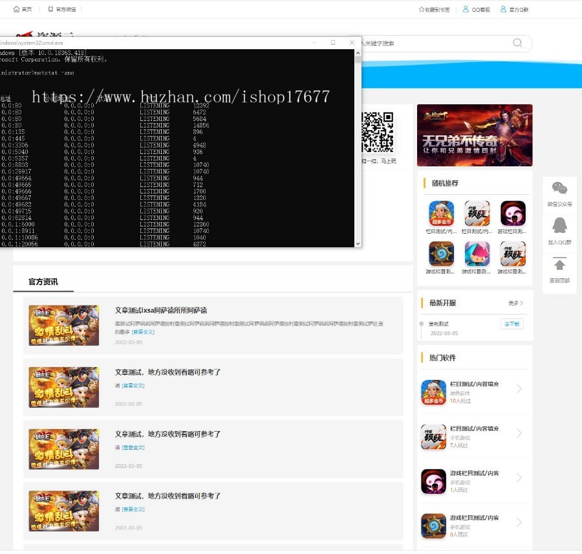Click 查看全文 link of second article
The width and height of the screenshot is (582, 554).
point(133,386)
